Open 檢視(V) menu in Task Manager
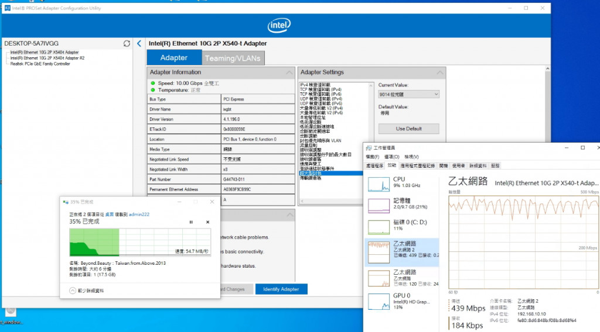Screen dimensions: 600x332 411,157
